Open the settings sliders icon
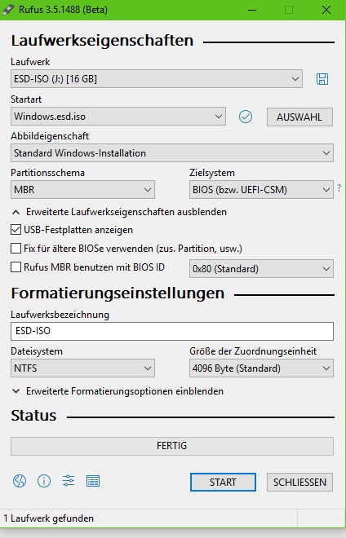The height and width of the screenshot is (538, 346). pos(69,481)
